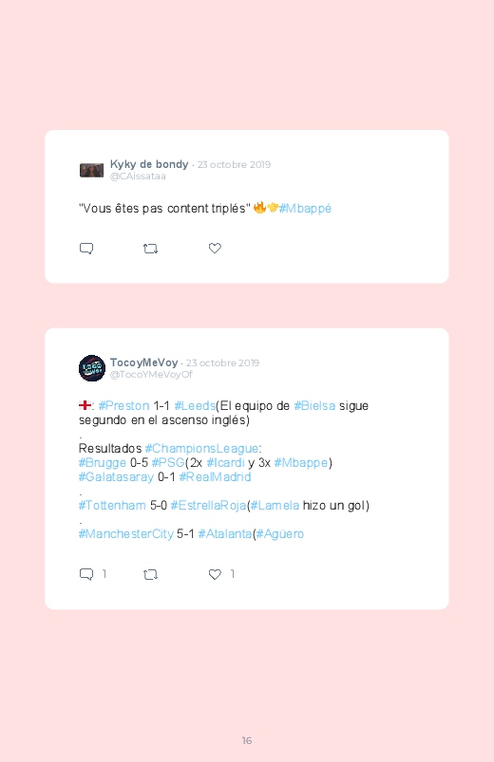Click reply icon on Kyky de bondy tweet

pos(86,249)
